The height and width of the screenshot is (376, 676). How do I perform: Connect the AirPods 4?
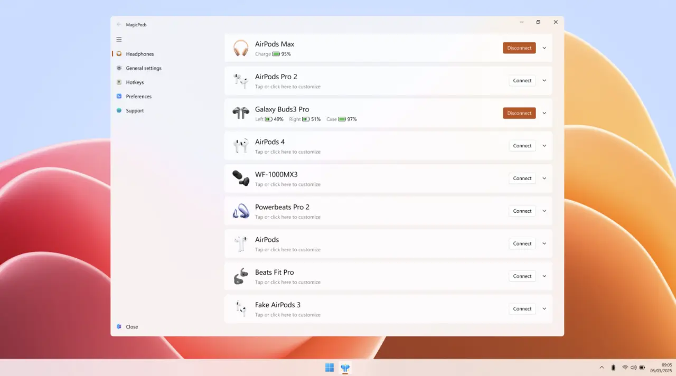[x=522, y=146]
